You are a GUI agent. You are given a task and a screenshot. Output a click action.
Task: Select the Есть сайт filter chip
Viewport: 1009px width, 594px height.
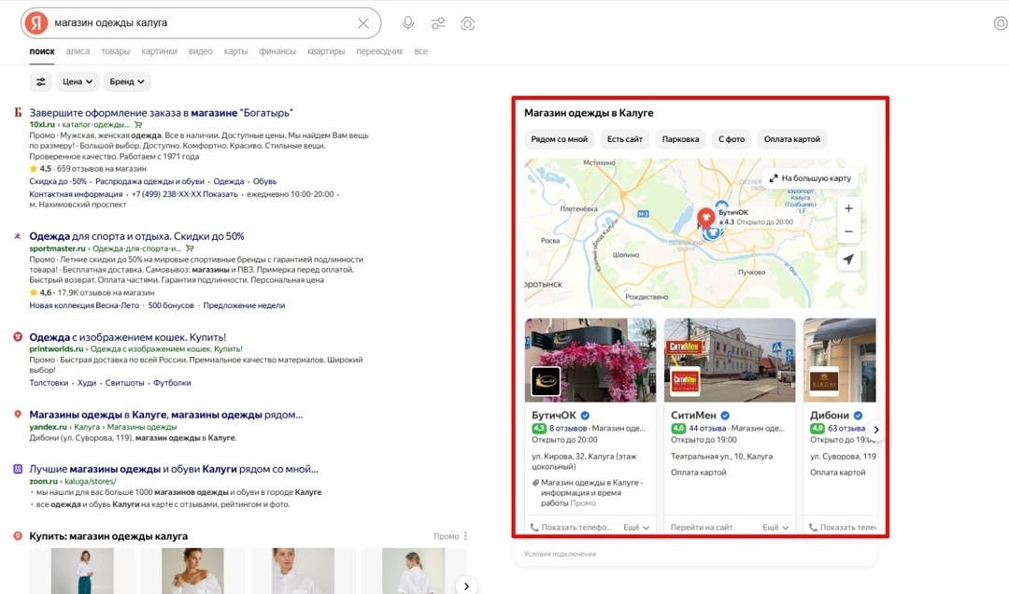[624, 139]
